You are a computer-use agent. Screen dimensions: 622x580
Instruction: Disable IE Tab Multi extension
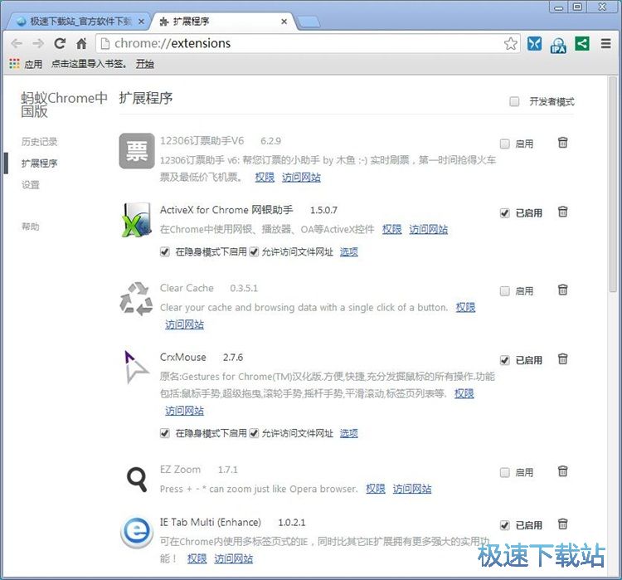click(x=504, y=525)
